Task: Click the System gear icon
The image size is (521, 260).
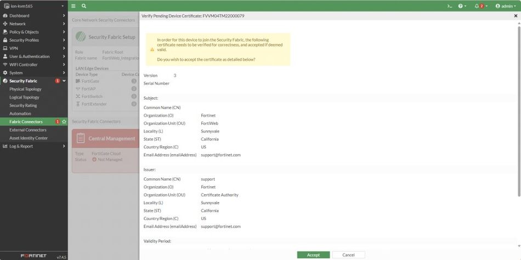Action: (5, 73)
